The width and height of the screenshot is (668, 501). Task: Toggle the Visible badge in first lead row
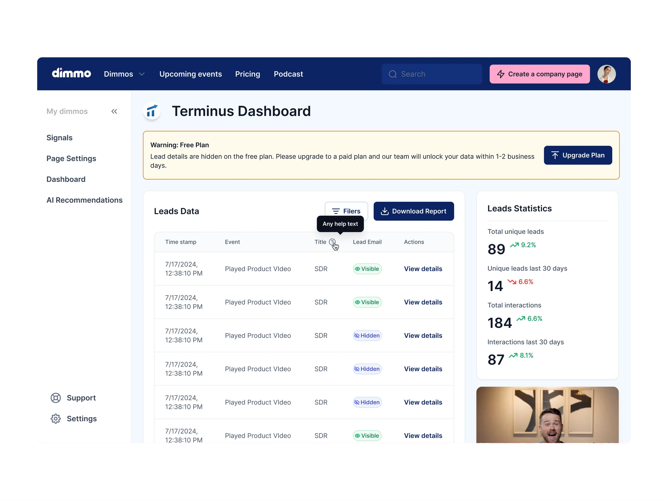[367, 269]
